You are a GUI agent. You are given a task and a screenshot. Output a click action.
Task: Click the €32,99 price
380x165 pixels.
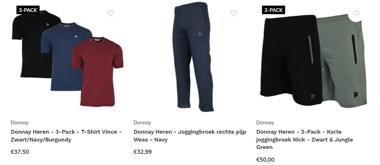coord(142,152)
